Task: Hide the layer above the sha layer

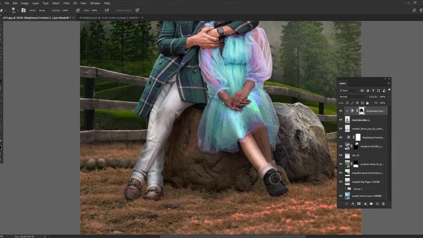Action: point(341,146)
